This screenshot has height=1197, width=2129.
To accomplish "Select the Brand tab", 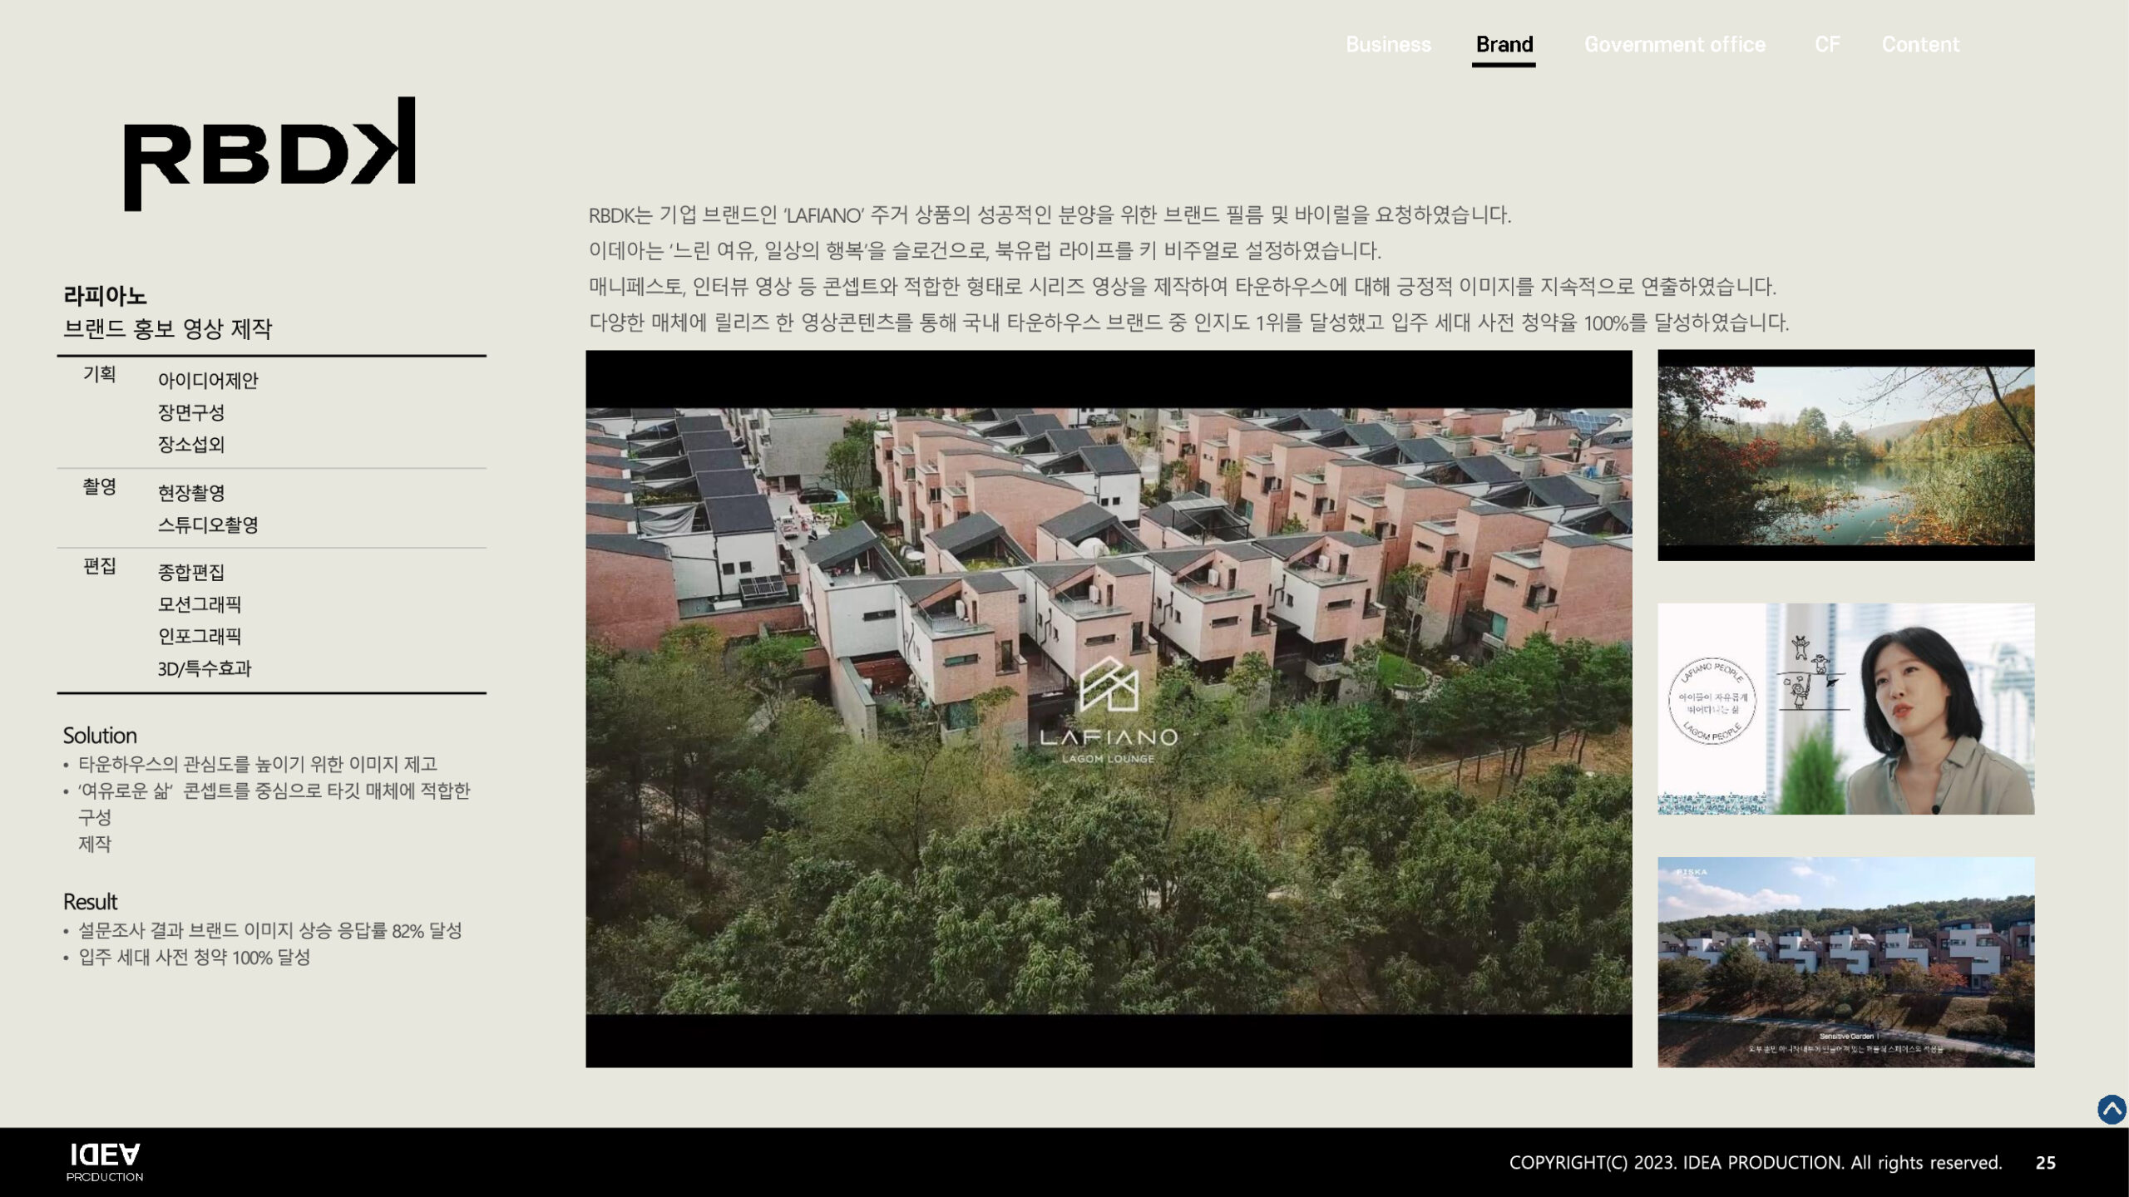I will 1504,44.
